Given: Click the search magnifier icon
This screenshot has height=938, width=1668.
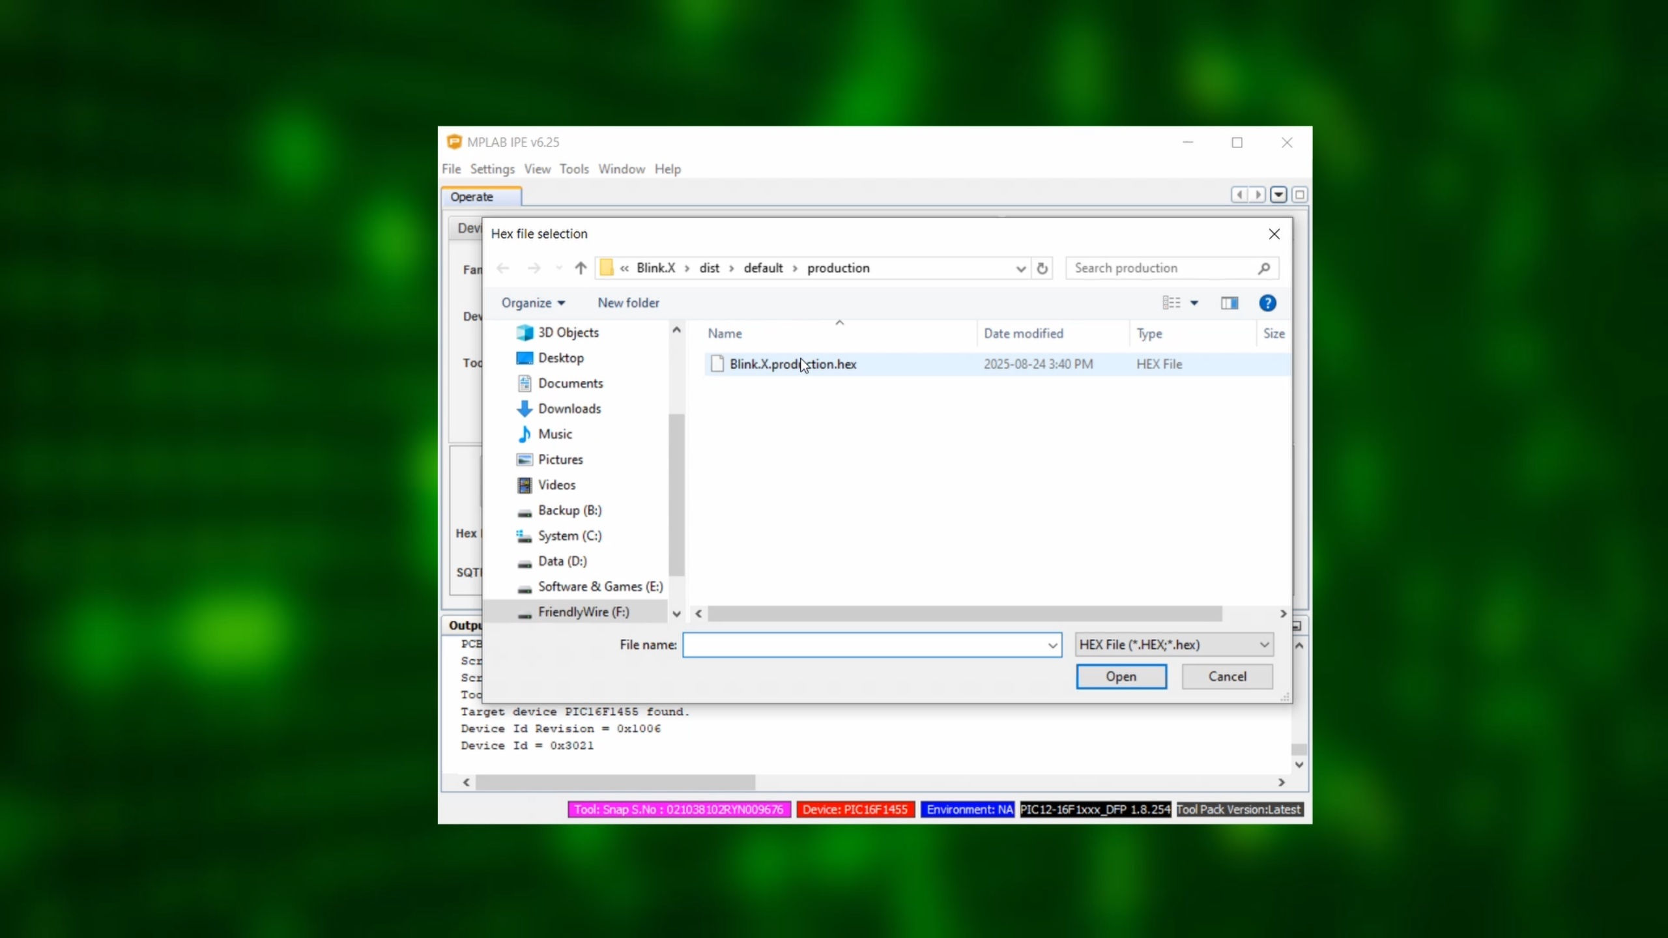Looking at the screenshot, I should coord(1264,268).
